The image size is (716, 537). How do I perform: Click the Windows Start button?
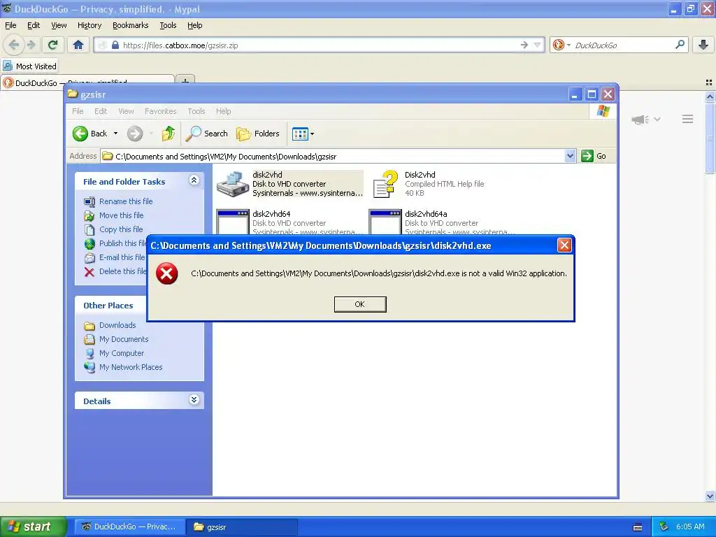(33, 527)
